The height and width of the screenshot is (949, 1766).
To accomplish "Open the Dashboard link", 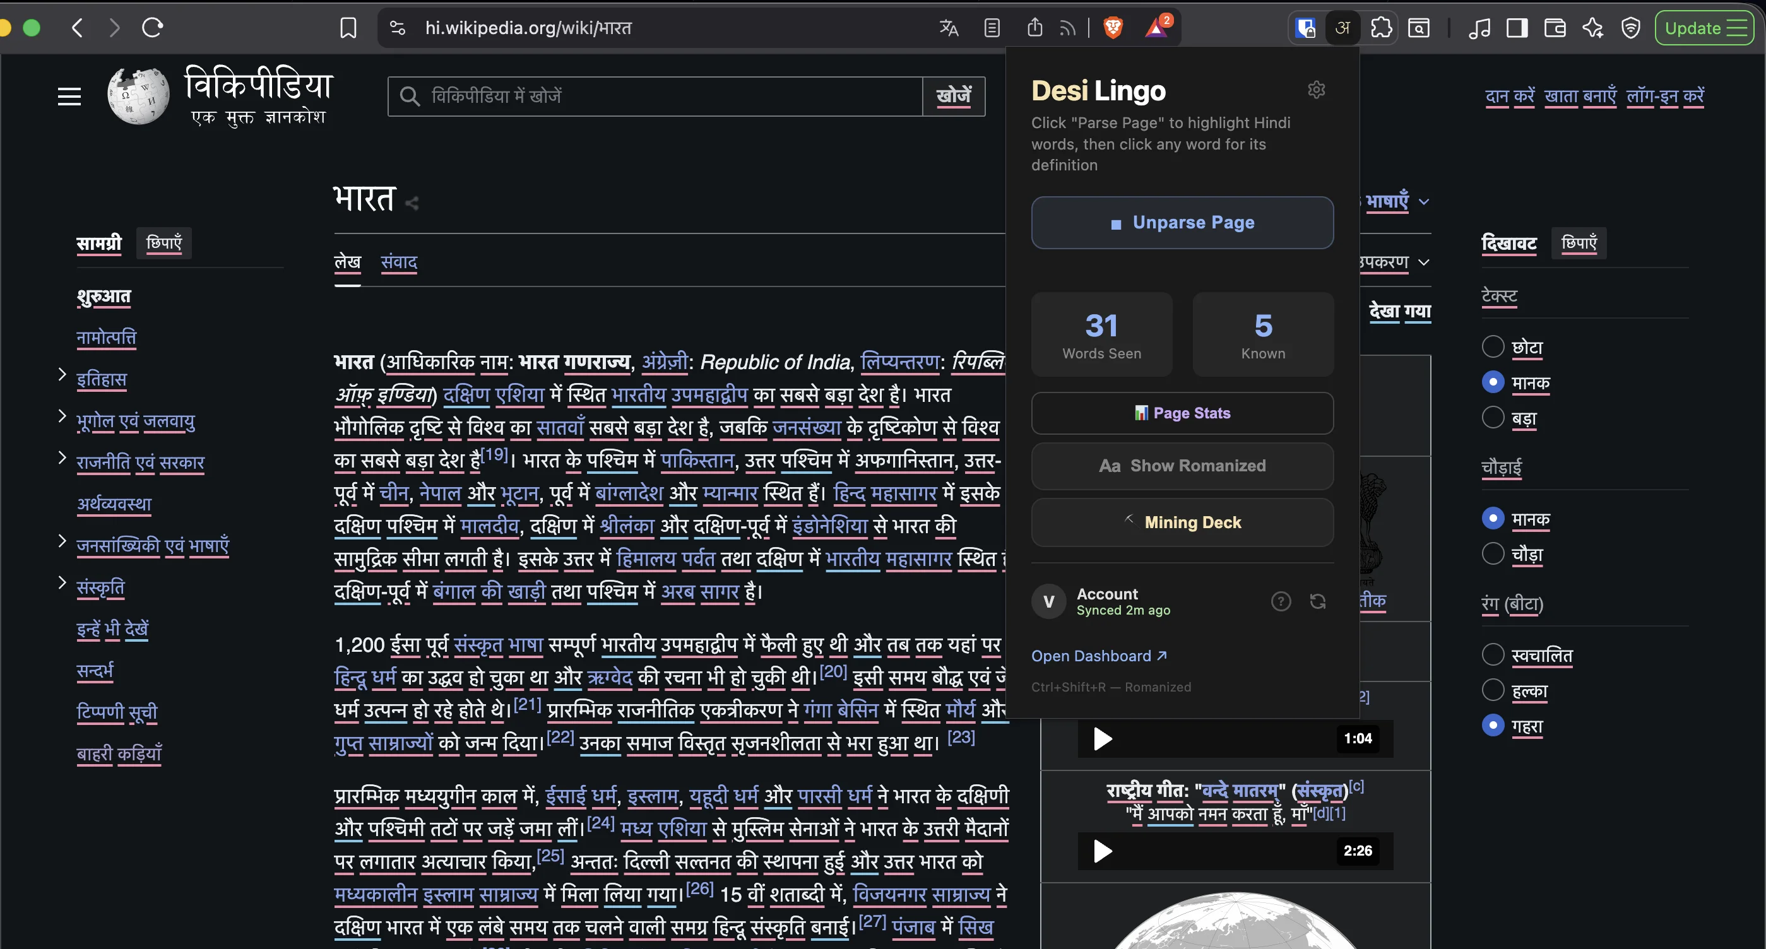I will (x=1098, y=656).
